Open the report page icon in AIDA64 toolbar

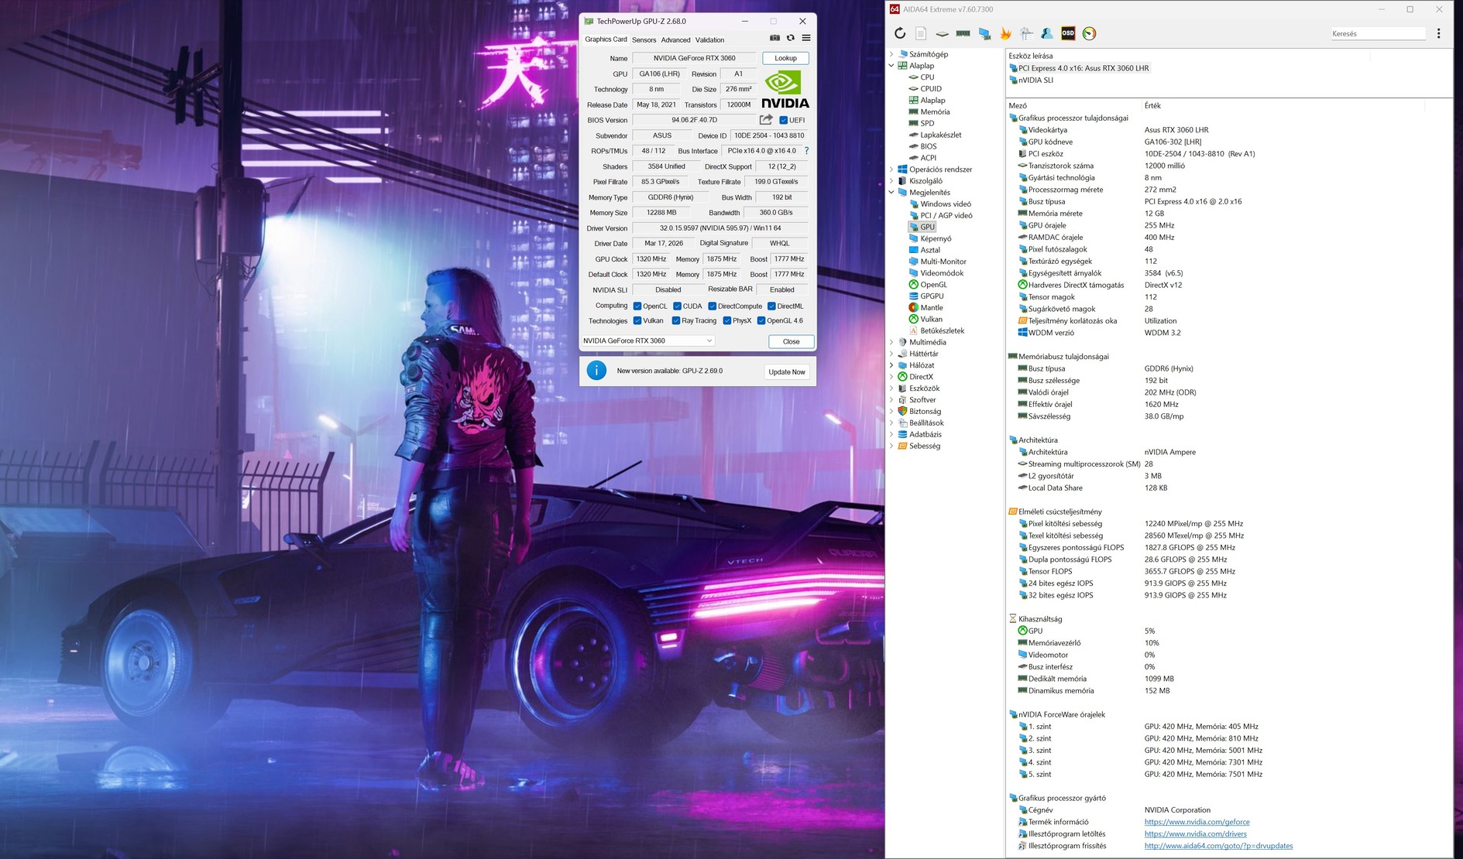pos(921,33)
